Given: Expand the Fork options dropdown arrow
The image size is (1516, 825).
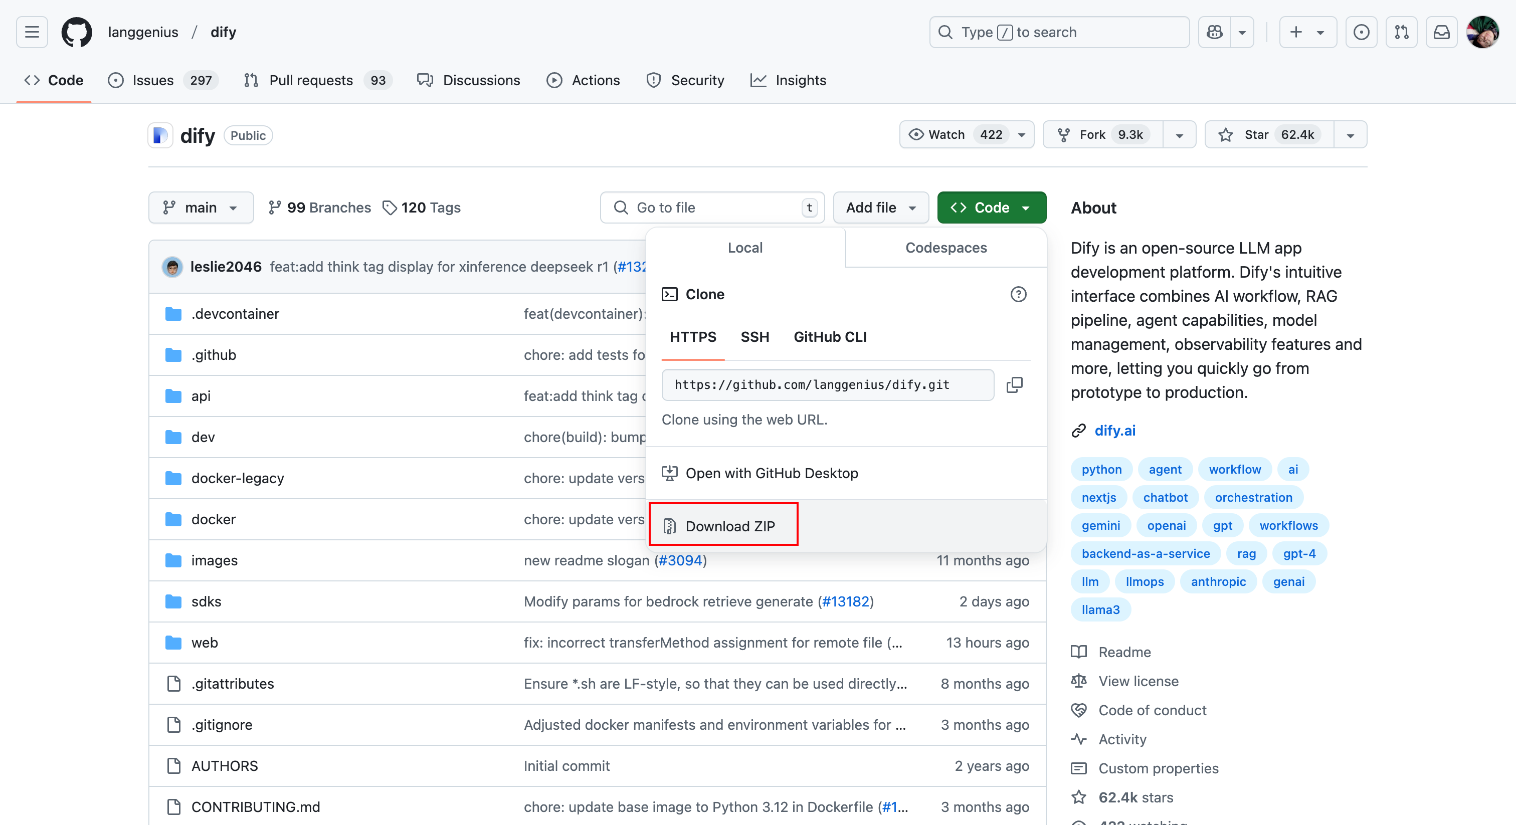Looking at the screenshot, I should point(1180,135).
